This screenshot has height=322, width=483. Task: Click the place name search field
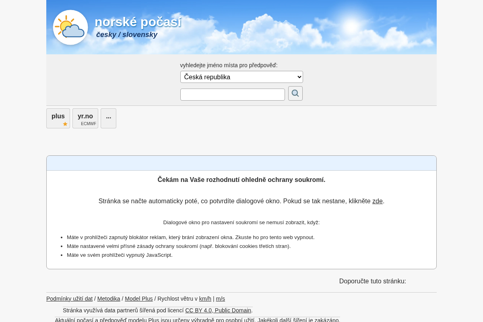(233, 95)
